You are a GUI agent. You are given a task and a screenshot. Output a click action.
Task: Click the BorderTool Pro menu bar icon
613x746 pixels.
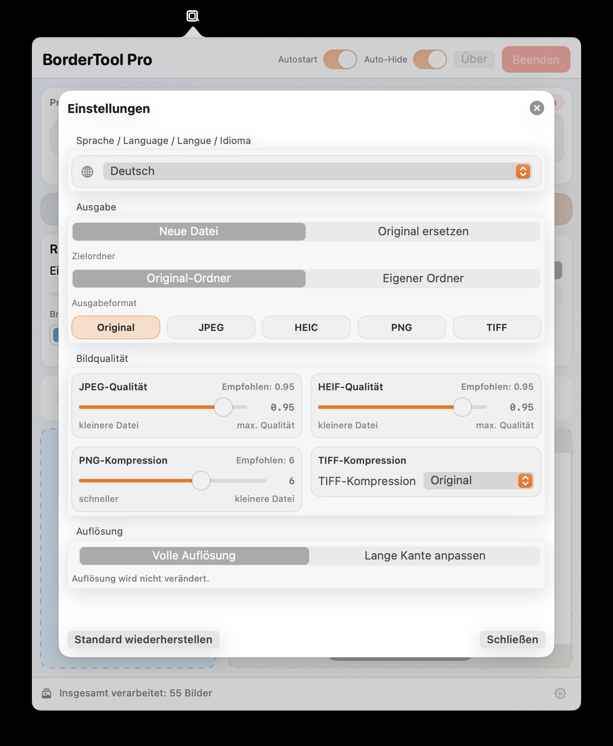pos(193,16)
